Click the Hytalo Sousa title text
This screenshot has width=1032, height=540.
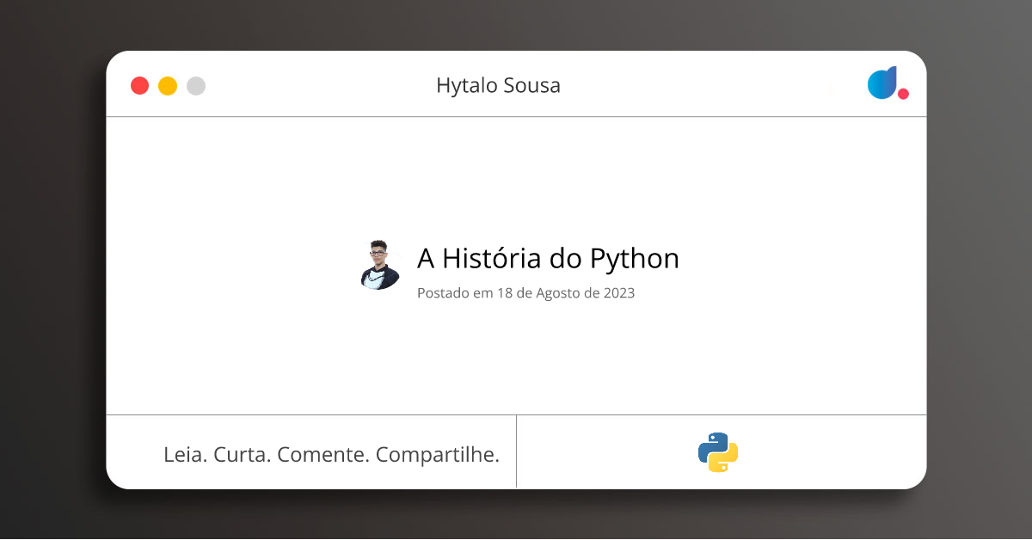coord(499,85)
